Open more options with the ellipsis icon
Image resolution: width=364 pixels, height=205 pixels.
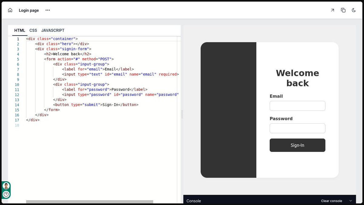(x=48, y=10)
